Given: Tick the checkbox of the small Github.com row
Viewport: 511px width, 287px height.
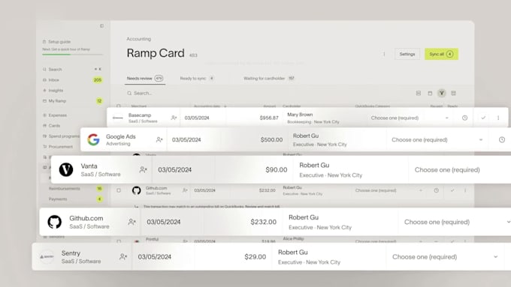Looking at the screenshot, I should (119, 190).
